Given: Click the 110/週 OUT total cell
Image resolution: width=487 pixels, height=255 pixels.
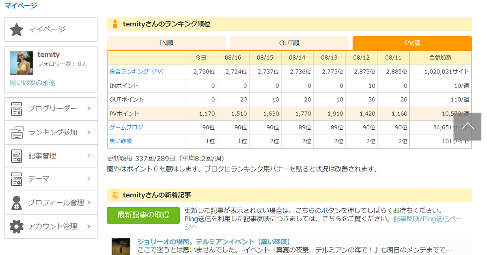Looking at the screenshot, I should (440, 100).
